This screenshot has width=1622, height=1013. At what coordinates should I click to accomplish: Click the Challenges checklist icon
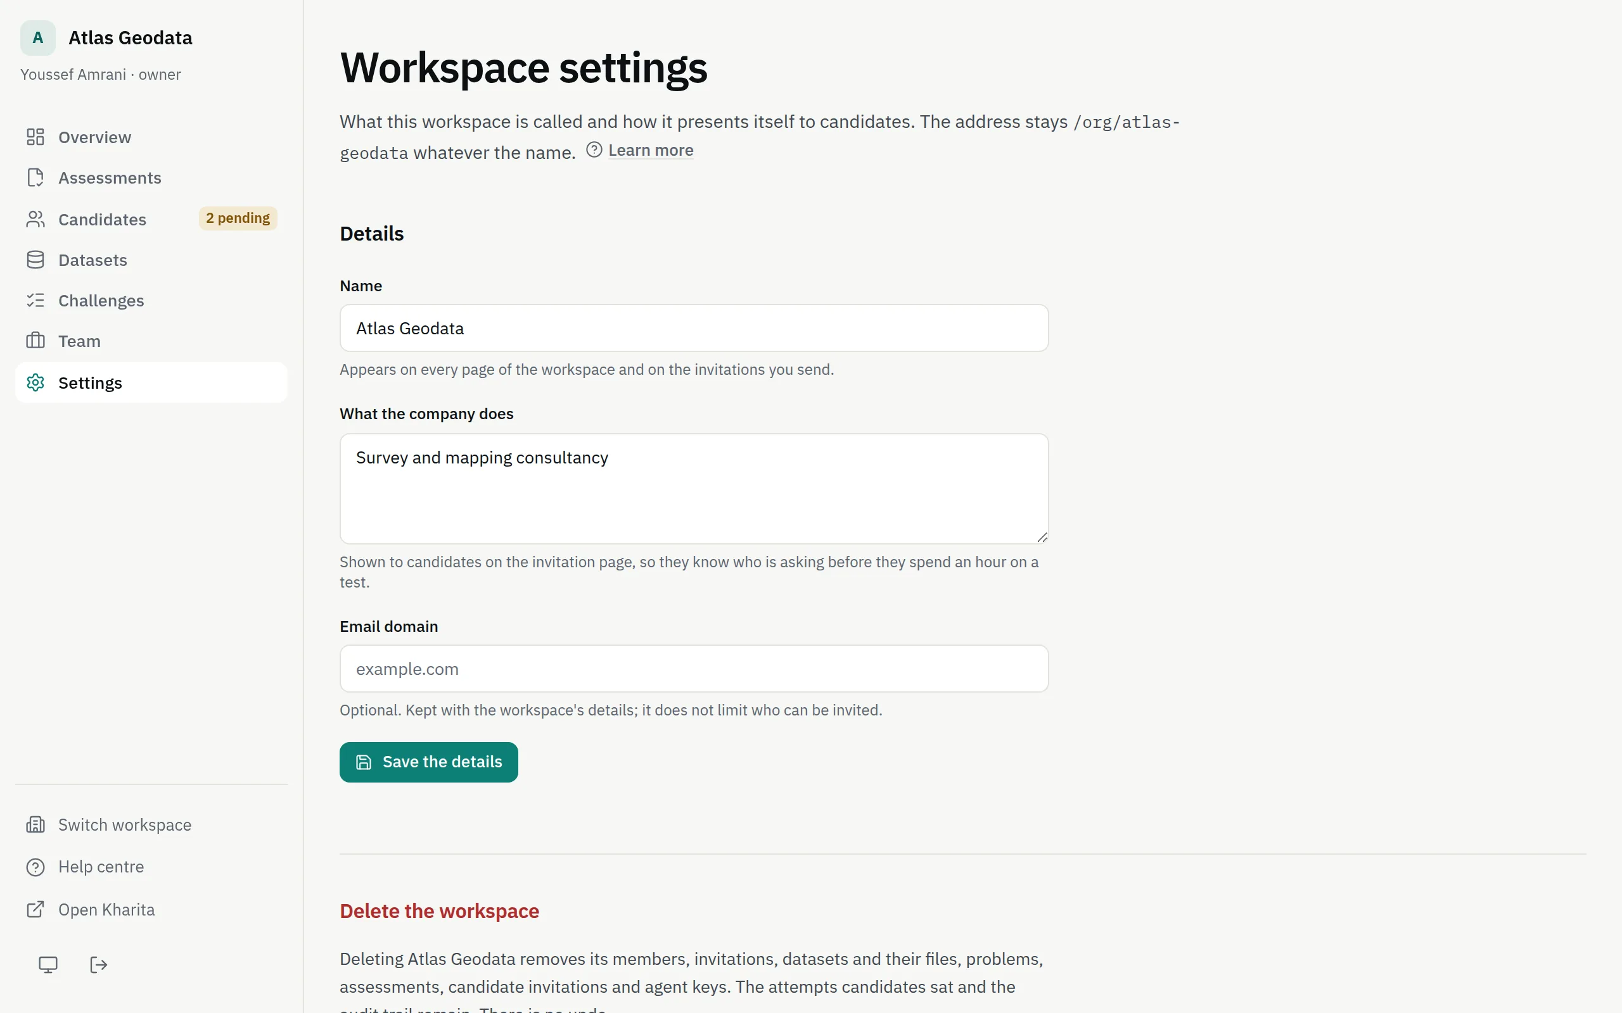35,300
